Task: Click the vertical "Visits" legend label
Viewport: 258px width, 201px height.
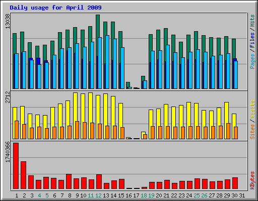Action: pyautogui.click(x=252, y=109)
